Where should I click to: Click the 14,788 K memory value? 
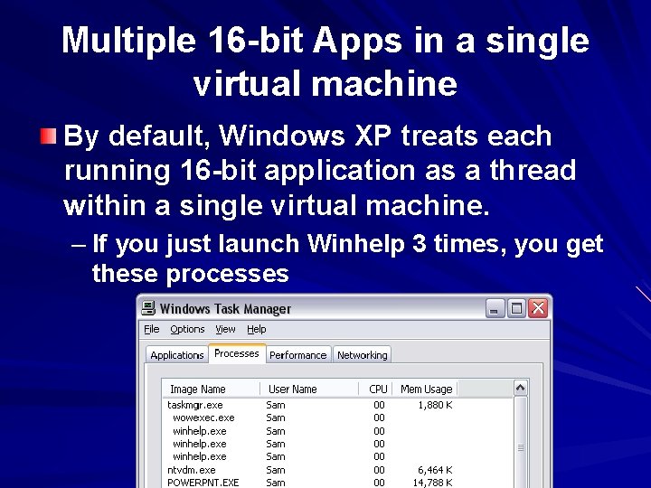[x=432, y=483]
